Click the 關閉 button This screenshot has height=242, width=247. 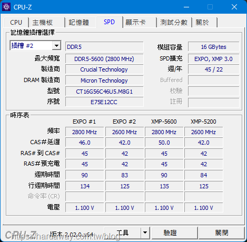click(222, 233)
